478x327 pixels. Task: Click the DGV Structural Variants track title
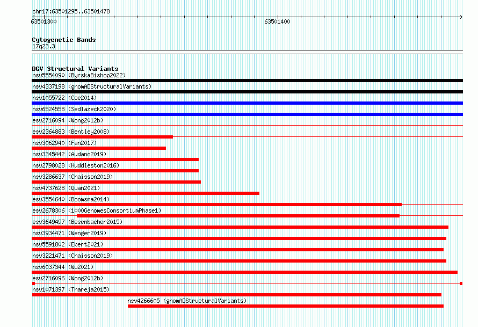pos(75,69)
